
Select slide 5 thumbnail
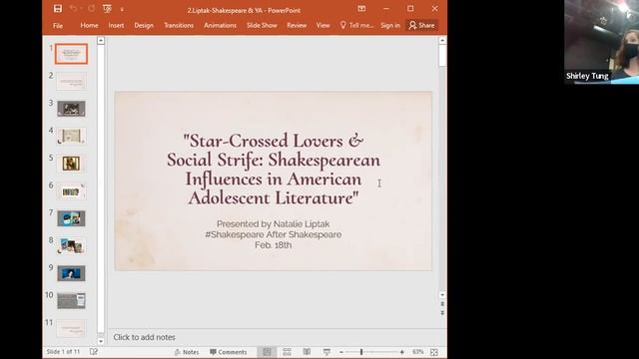click(x=71, y=164)
